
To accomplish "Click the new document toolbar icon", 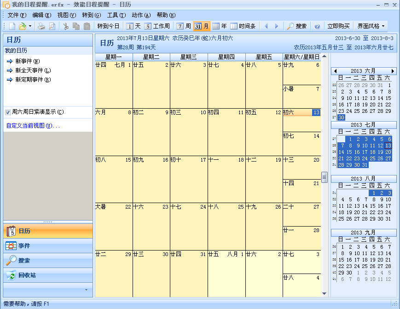I will click(12, 26).
